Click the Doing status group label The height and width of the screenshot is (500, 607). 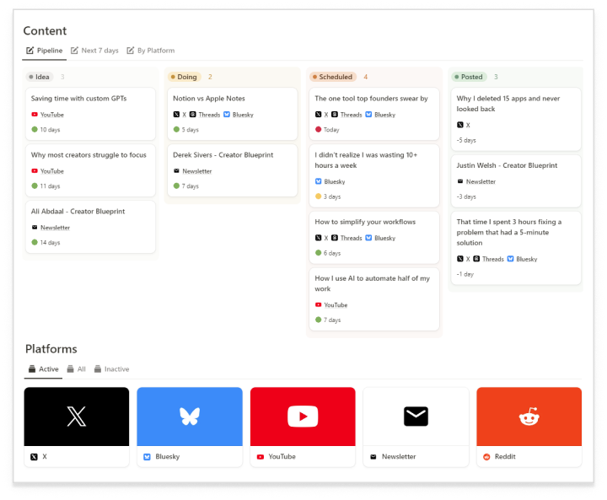coord(184,77)
